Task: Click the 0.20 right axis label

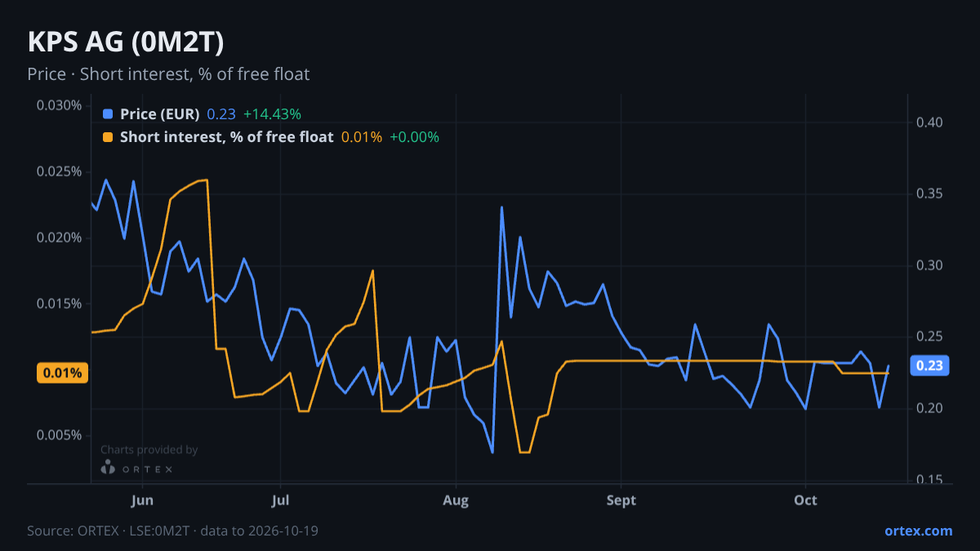Action: [x=930, y=408]
